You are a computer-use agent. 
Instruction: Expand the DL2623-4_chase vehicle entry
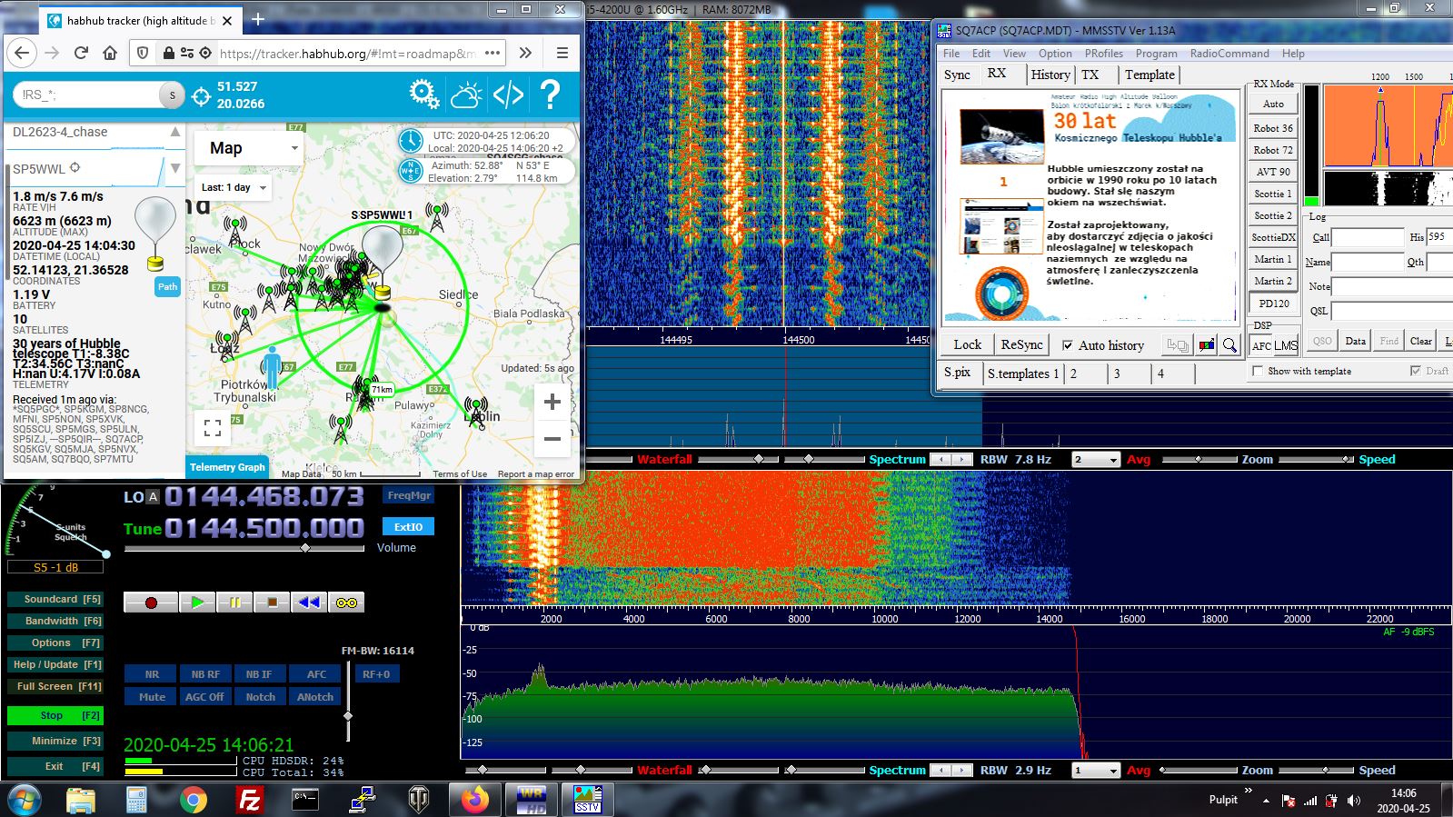(x=175, y=133)
